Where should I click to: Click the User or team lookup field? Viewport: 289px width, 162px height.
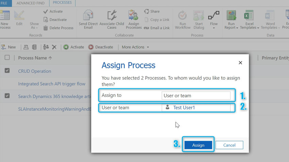click(x=196, y=108)
